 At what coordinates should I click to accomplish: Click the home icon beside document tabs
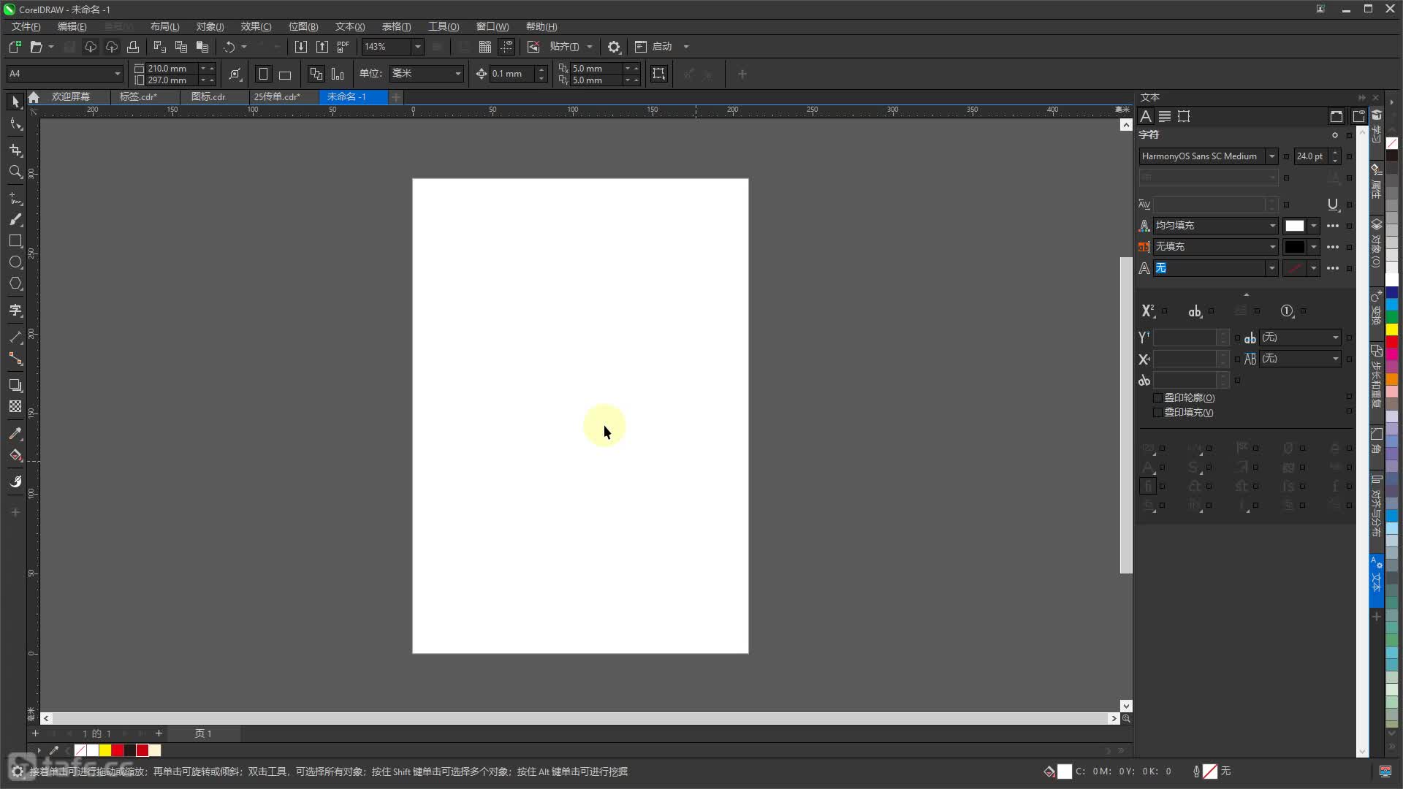(x=34, y=97)
